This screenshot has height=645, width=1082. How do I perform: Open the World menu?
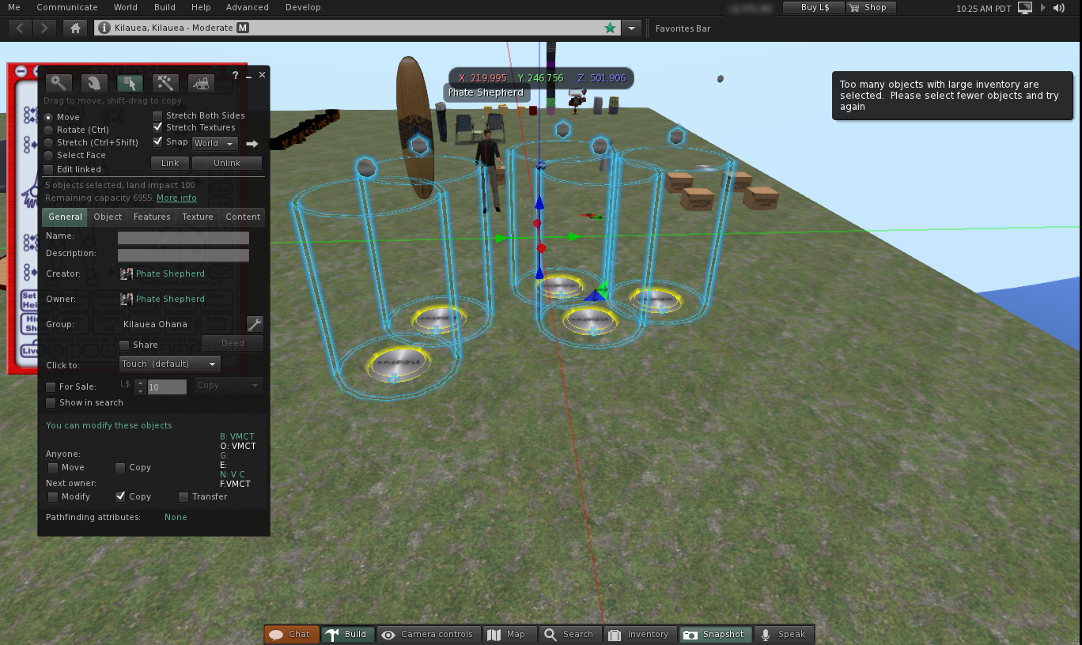(x=125, y=7)
